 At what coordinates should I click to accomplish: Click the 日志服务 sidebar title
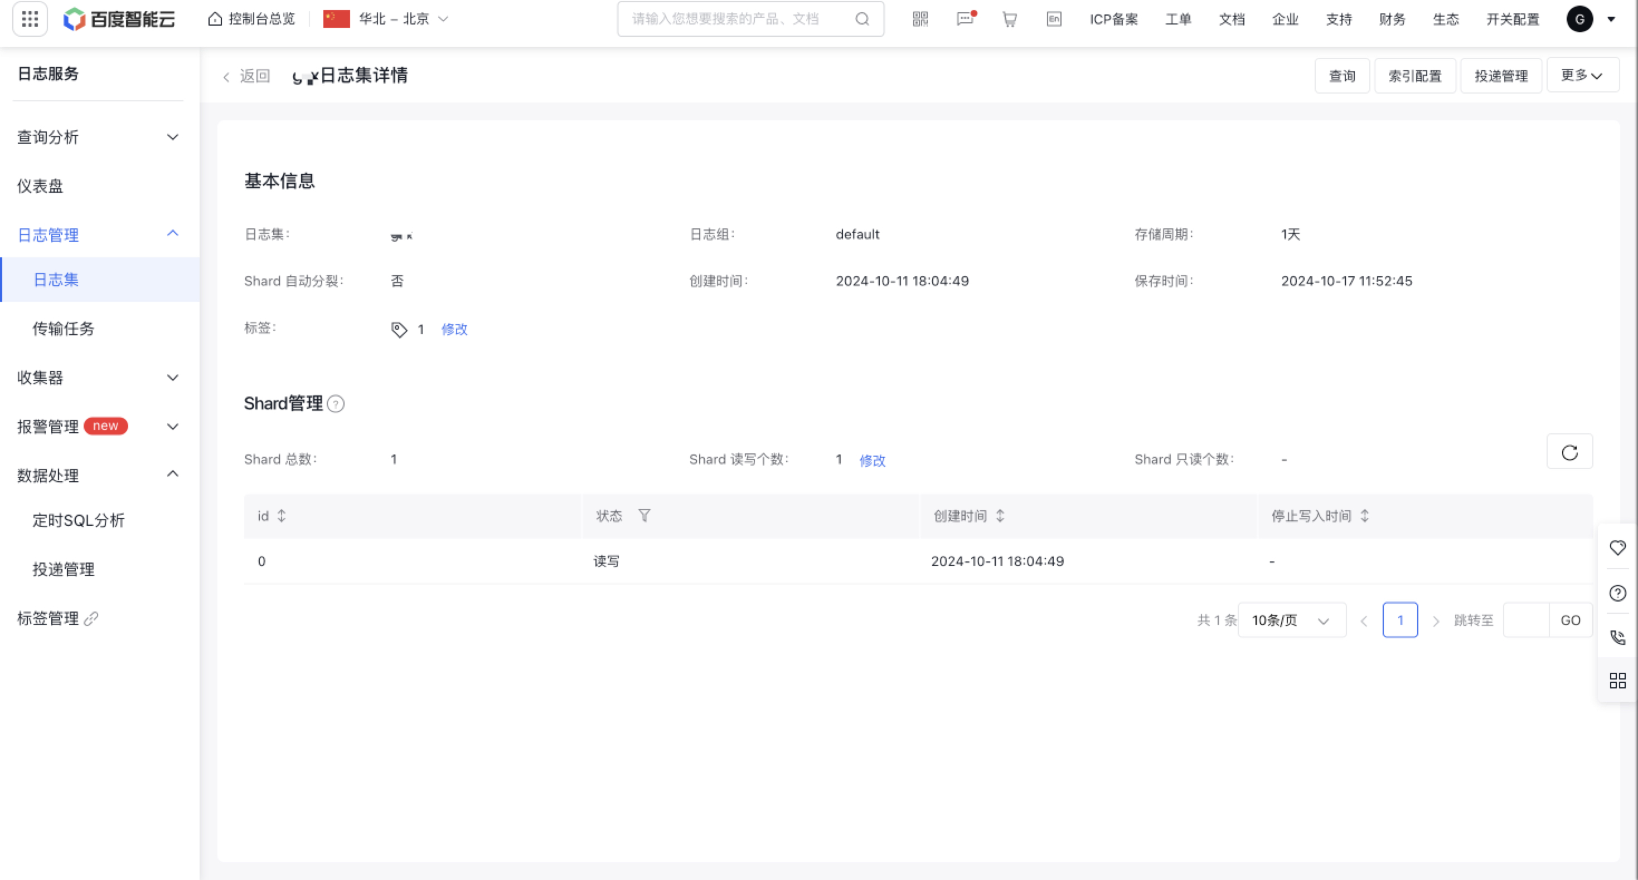48,74
